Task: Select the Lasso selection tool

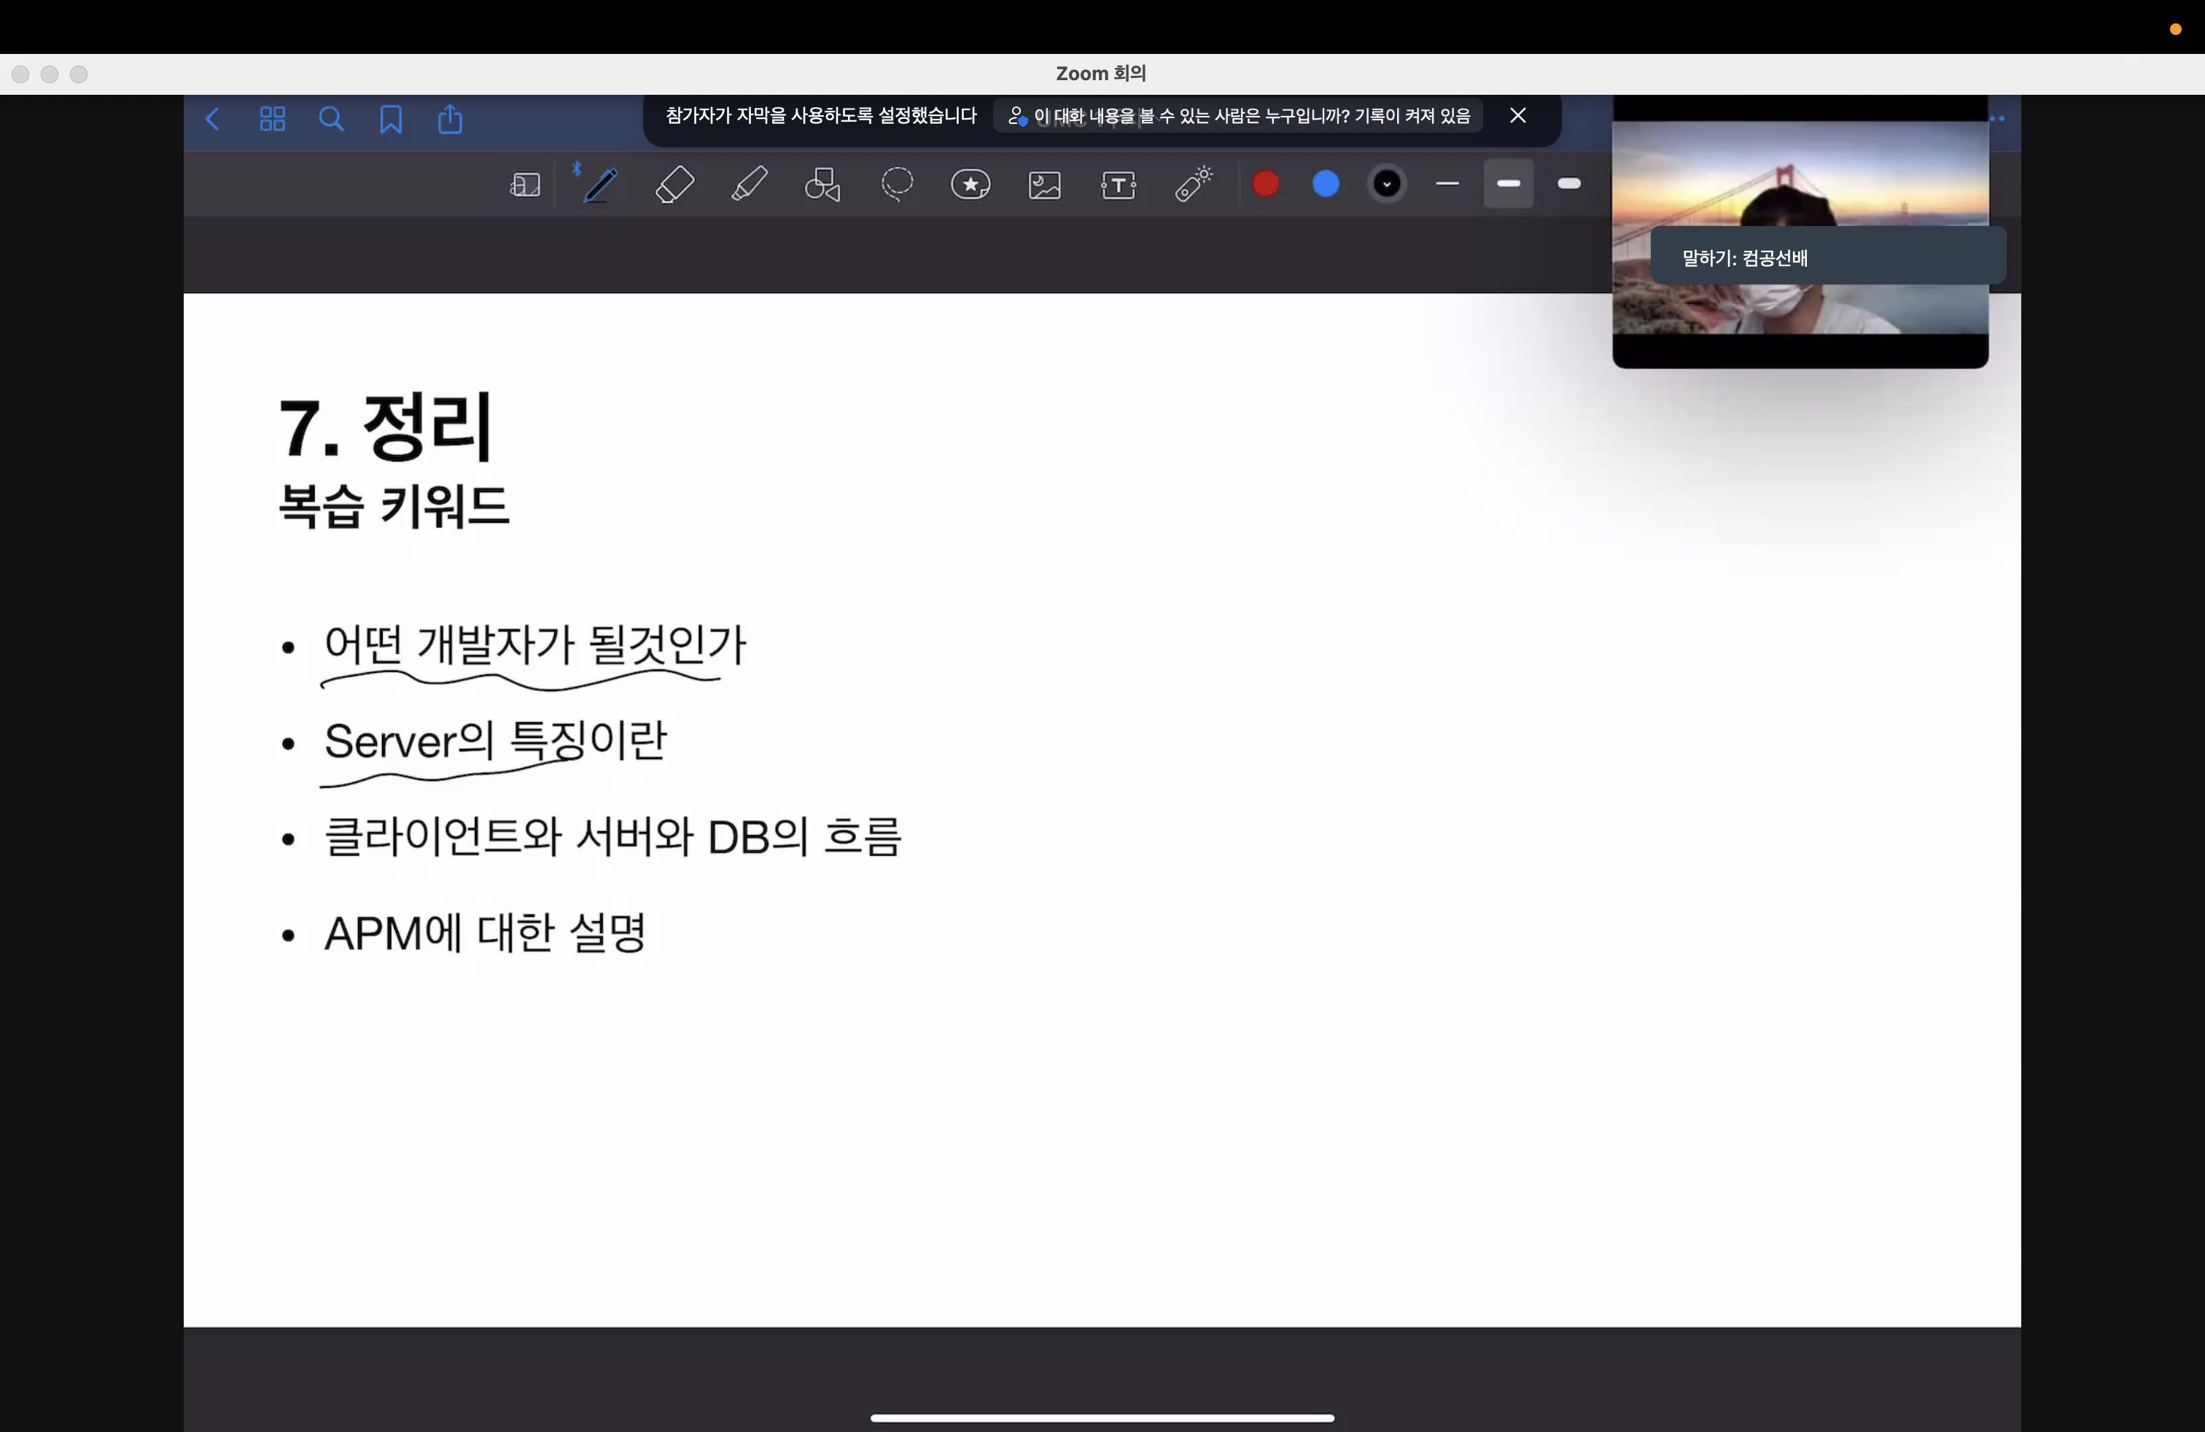Action: 897,184
